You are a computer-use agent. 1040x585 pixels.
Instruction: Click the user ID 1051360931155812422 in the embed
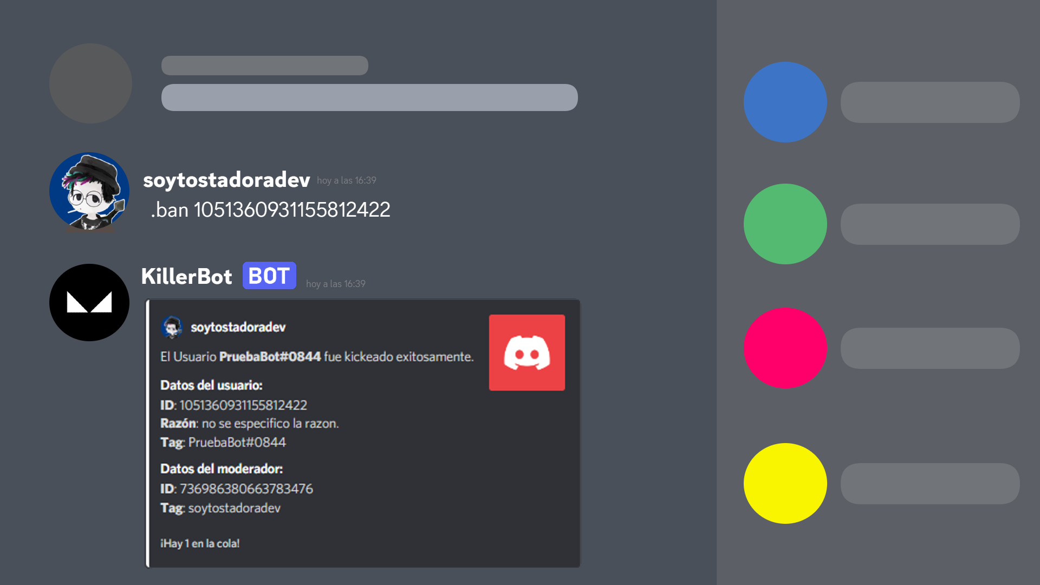pyautogui.click(x=244, y=405)
